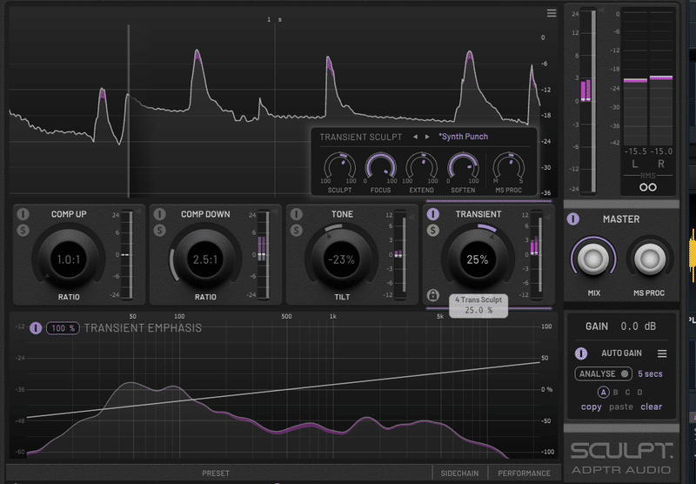Open the Synth Punch preset name

point(464,137)
